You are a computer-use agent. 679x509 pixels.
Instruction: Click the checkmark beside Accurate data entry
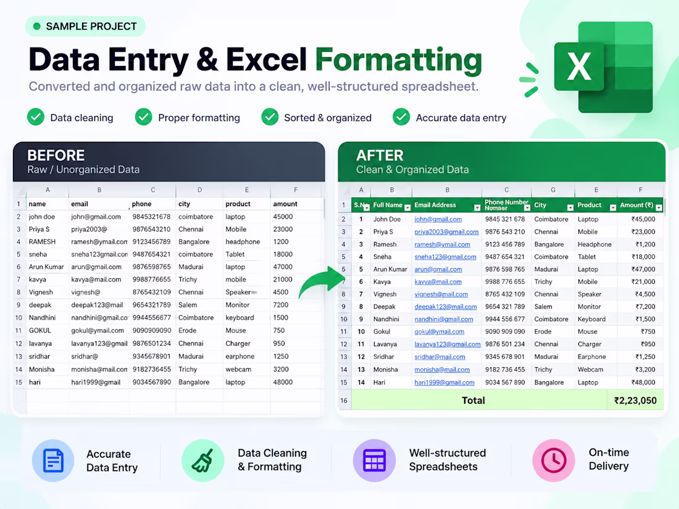pos(401,117)
